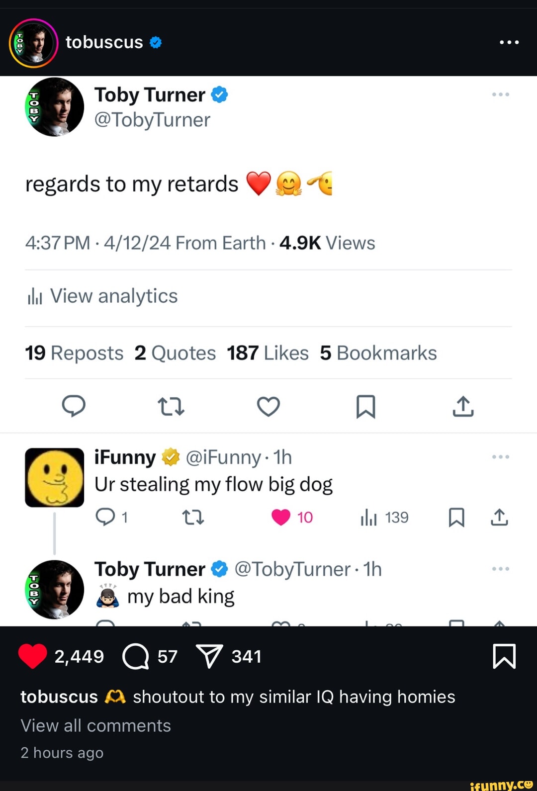This screenshot has height=791, width=537.
Task: Send post with paper plane icon
Action: (x=209, y=656)
